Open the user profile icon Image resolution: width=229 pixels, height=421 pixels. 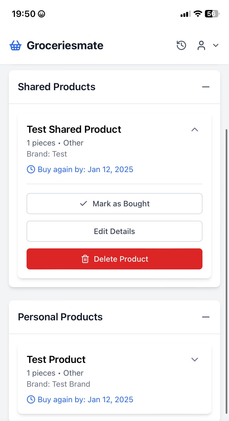[x=201, y=45]
